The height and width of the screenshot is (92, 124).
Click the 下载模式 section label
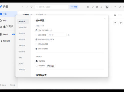click(x=39, y=56)
